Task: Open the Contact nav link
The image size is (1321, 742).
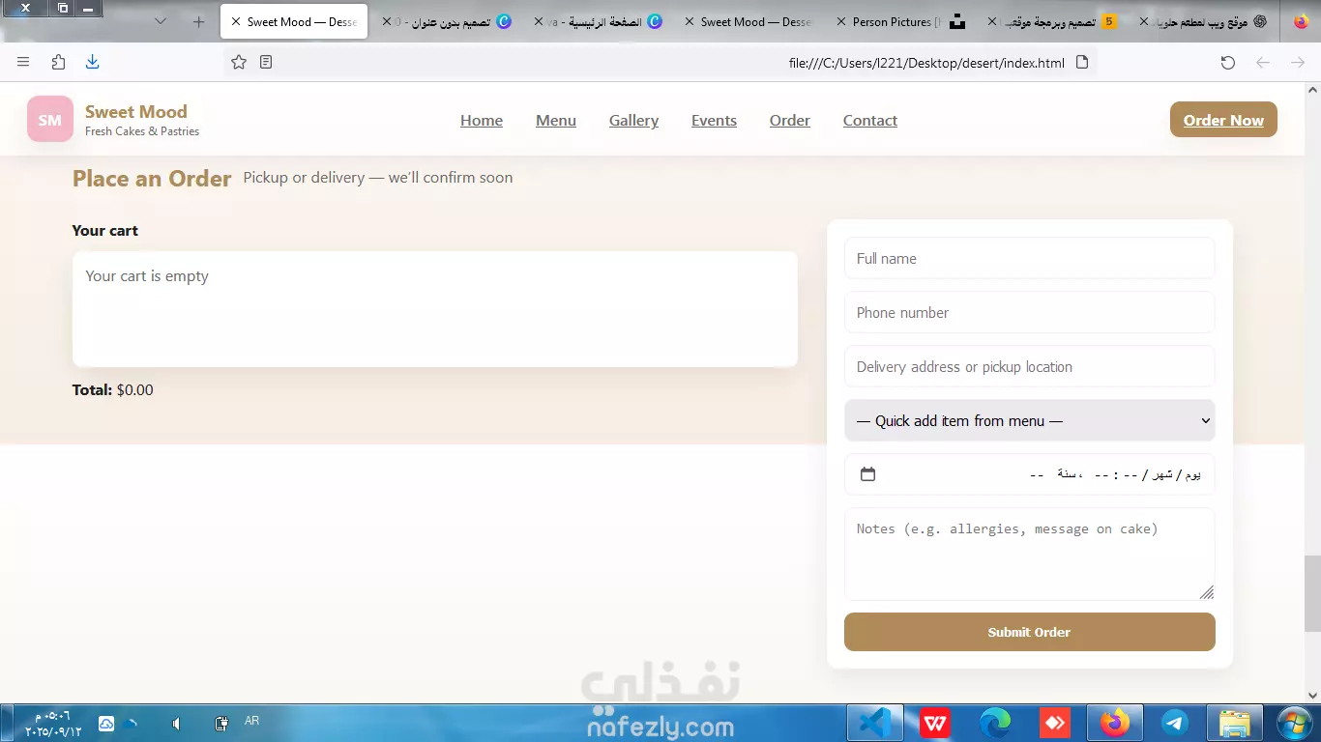Action: (x=870, y=121)
